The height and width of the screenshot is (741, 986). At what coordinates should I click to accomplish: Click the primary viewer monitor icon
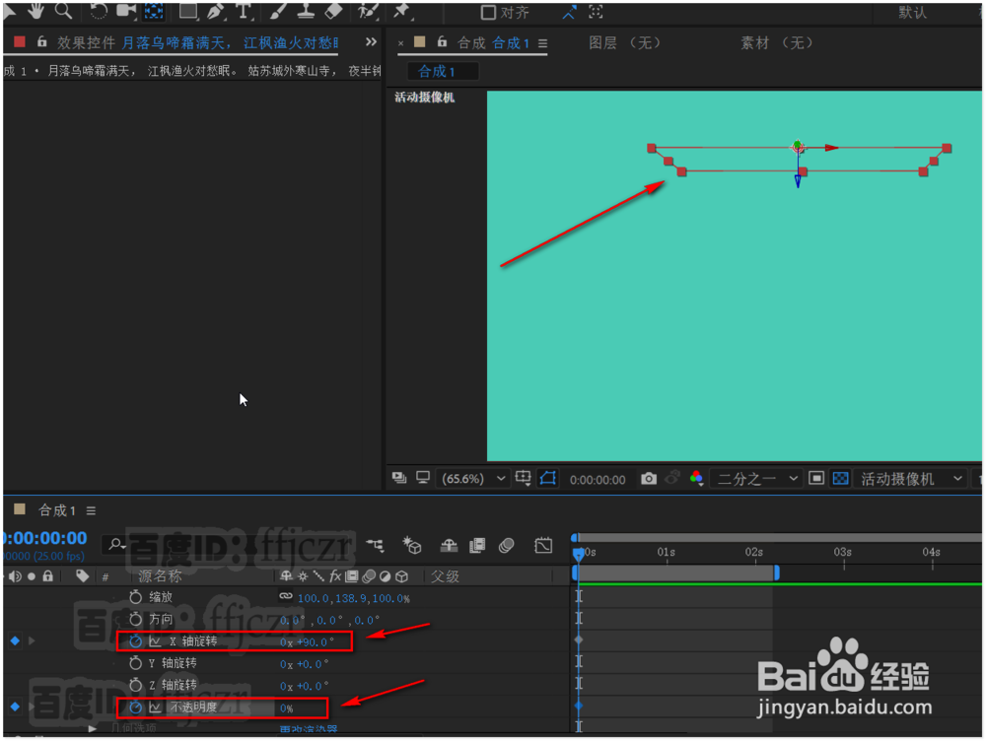[423, 478]
